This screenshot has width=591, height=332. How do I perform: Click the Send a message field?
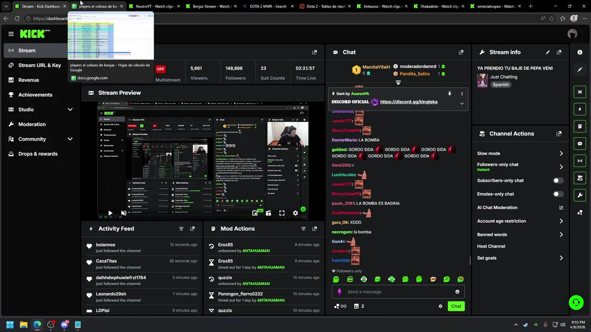click(x=398, y=292)
